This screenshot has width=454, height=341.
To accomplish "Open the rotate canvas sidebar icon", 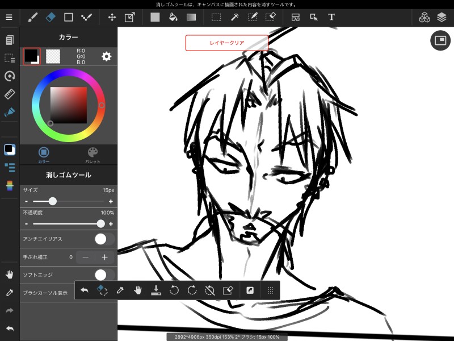I will pos(10,76).
